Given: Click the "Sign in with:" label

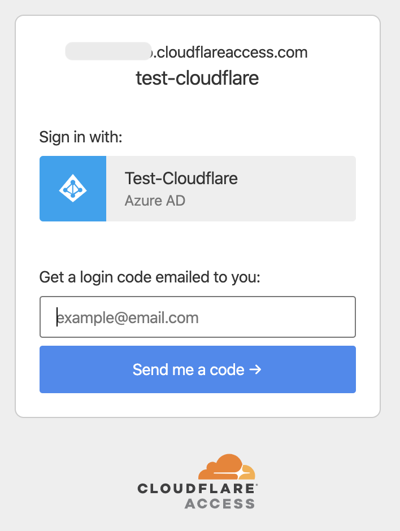Looking at the screenshot, I should pyautogui.click(x=81, y=137).
